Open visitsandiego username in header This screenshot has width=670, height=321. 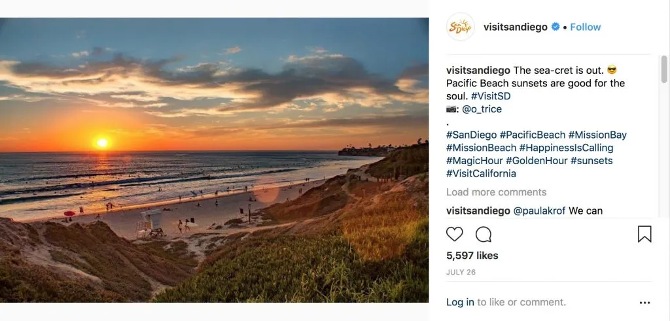(x=515, y=27)
